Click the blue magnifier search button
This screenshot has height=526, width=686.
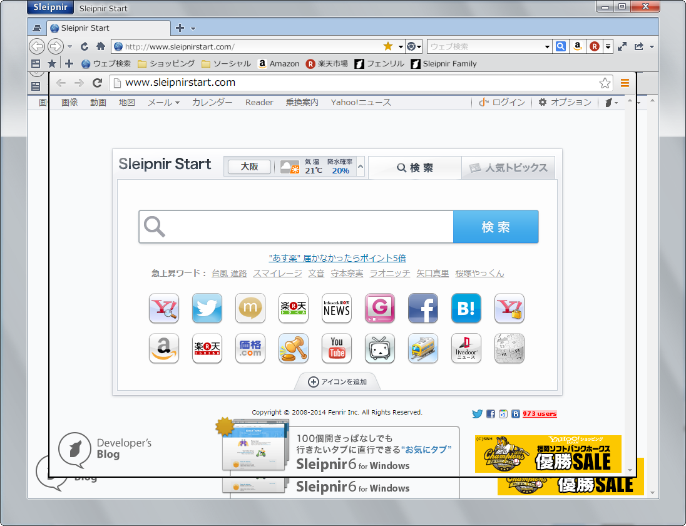click(560, 46)
